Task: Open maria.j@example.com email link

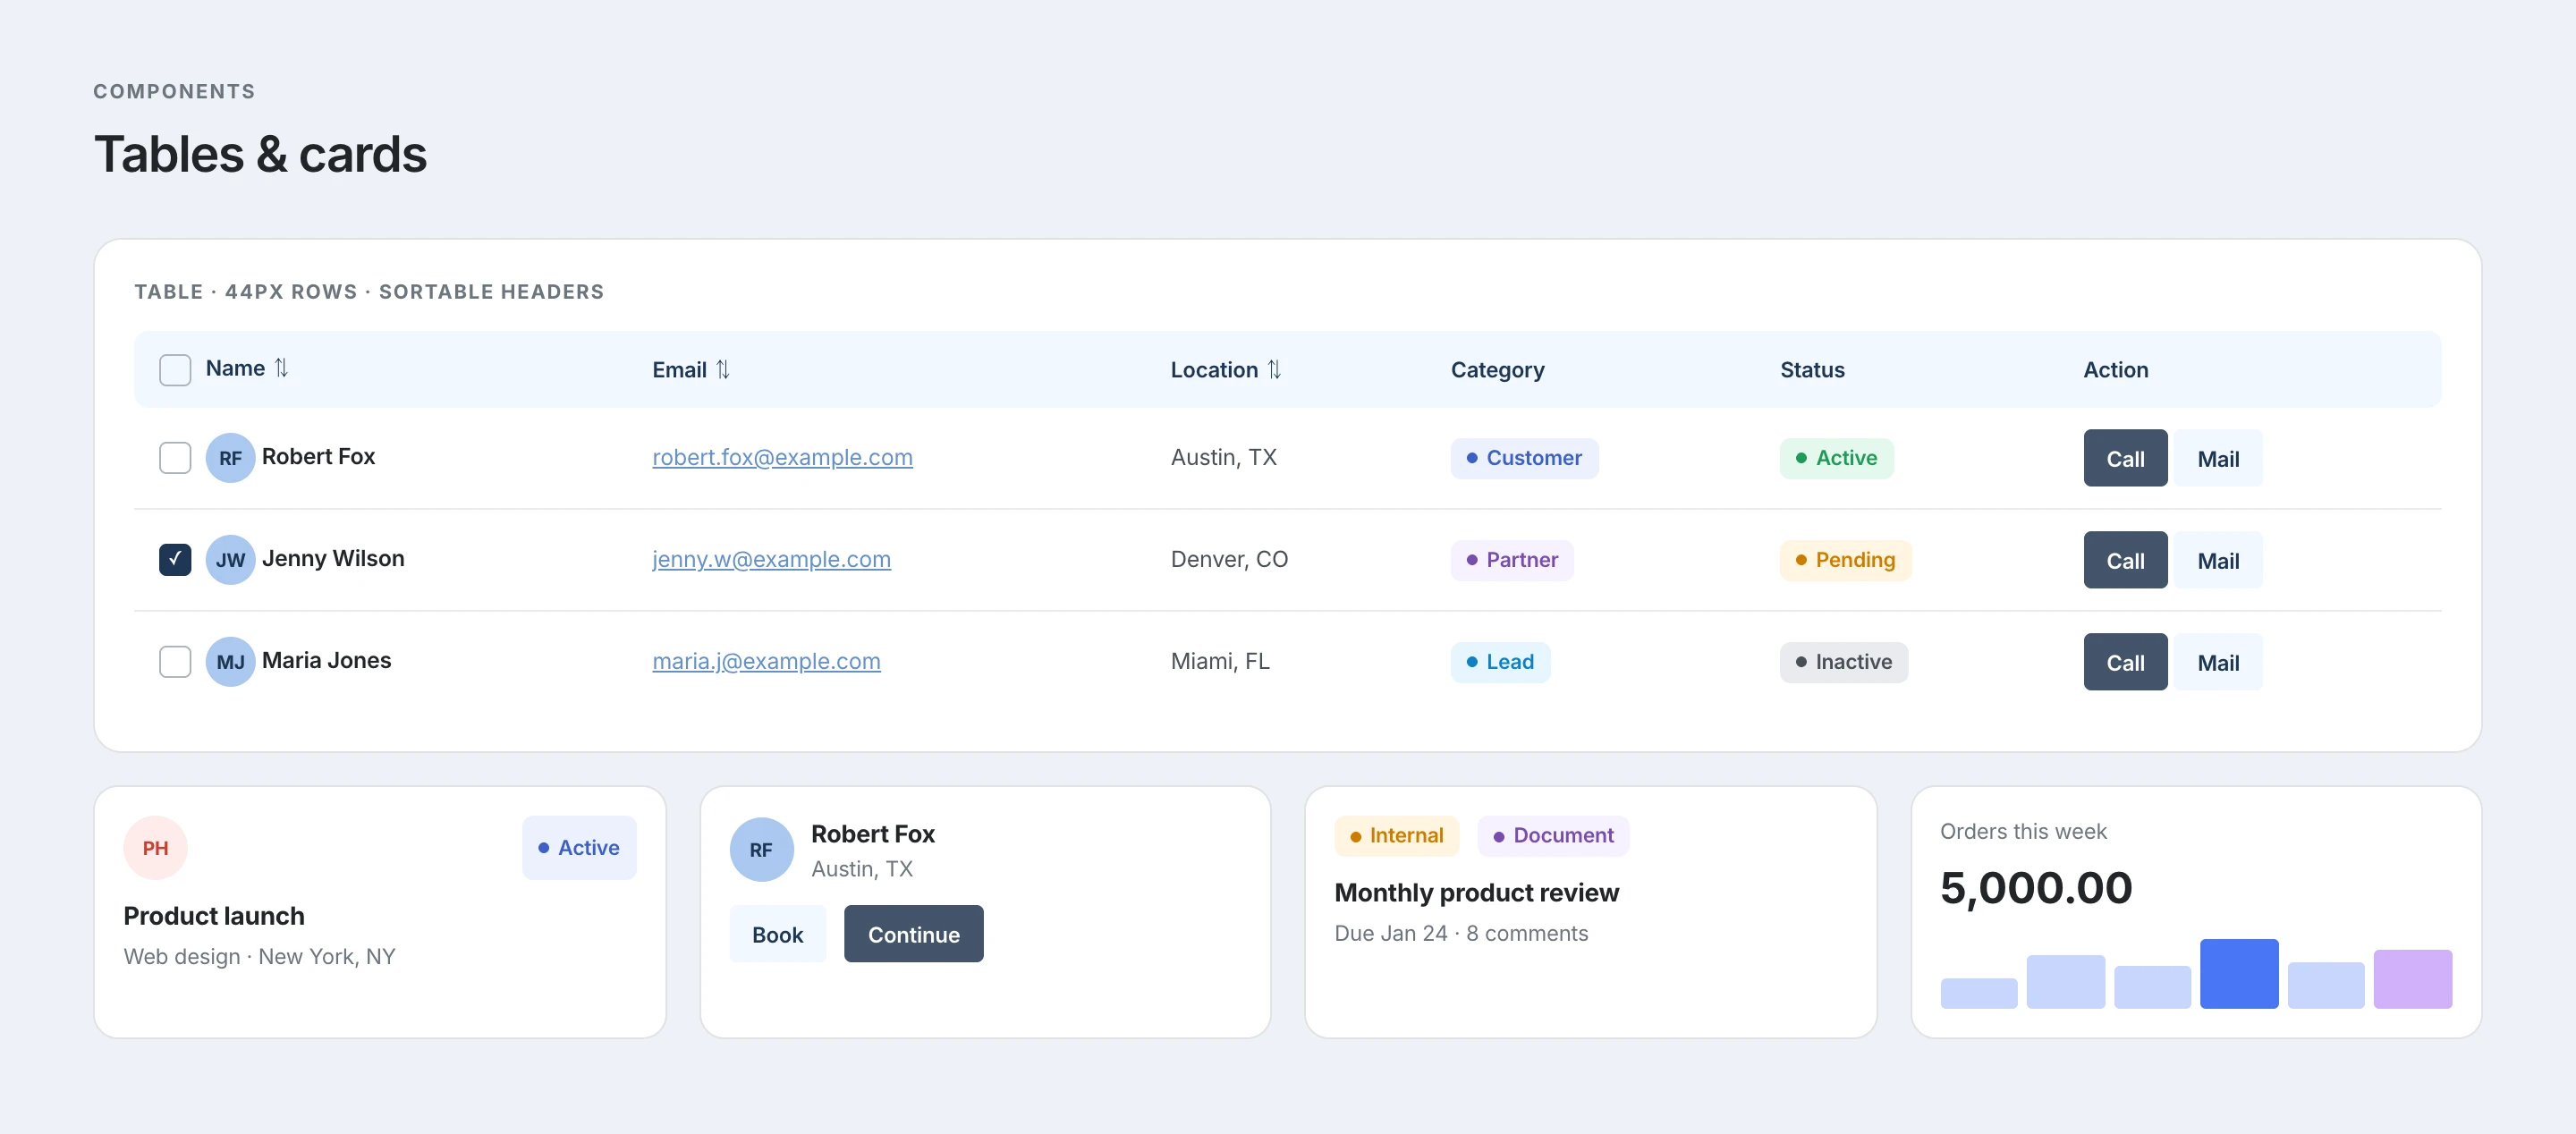Action: (766, 662)
